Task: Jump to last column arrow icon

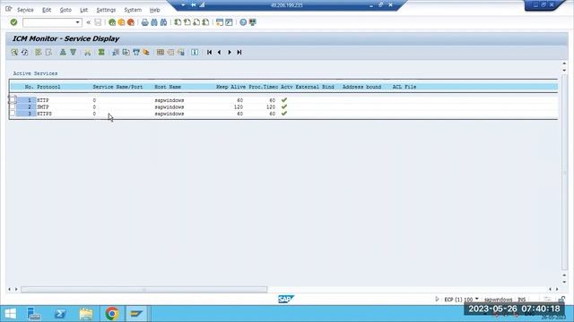Action: [x=239, y=52]
